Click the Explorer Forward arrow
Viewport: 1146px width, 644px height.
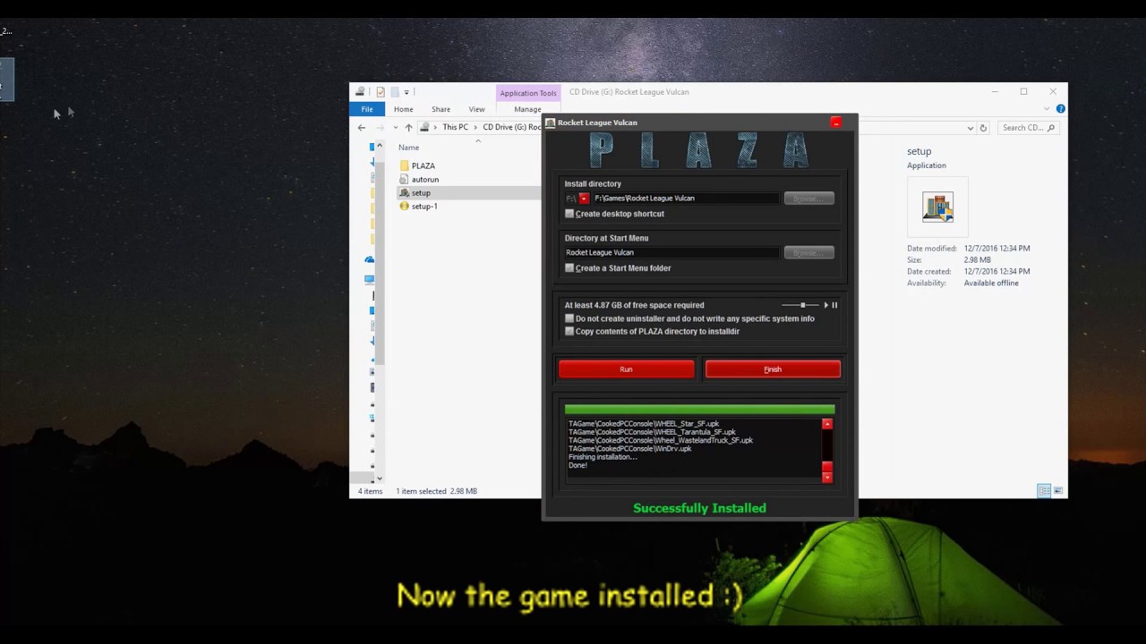[x=380, y=128]
